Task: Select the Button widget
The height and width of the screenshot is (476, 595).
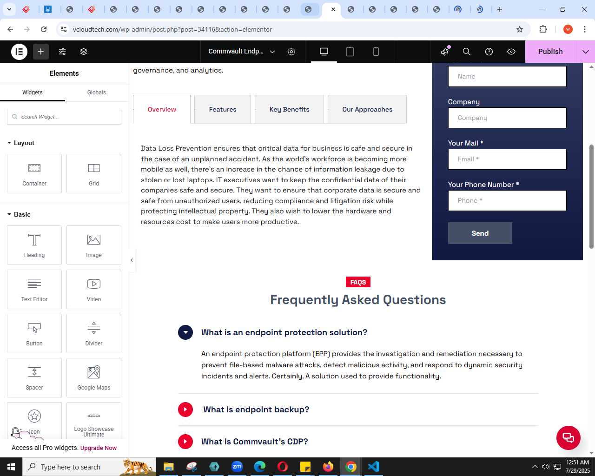Action: click(34, 333)
